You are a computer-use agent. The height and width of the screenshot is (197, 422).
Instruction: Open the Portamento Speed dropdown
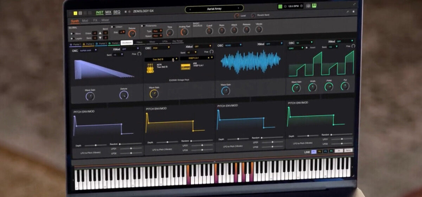point(158,36)
